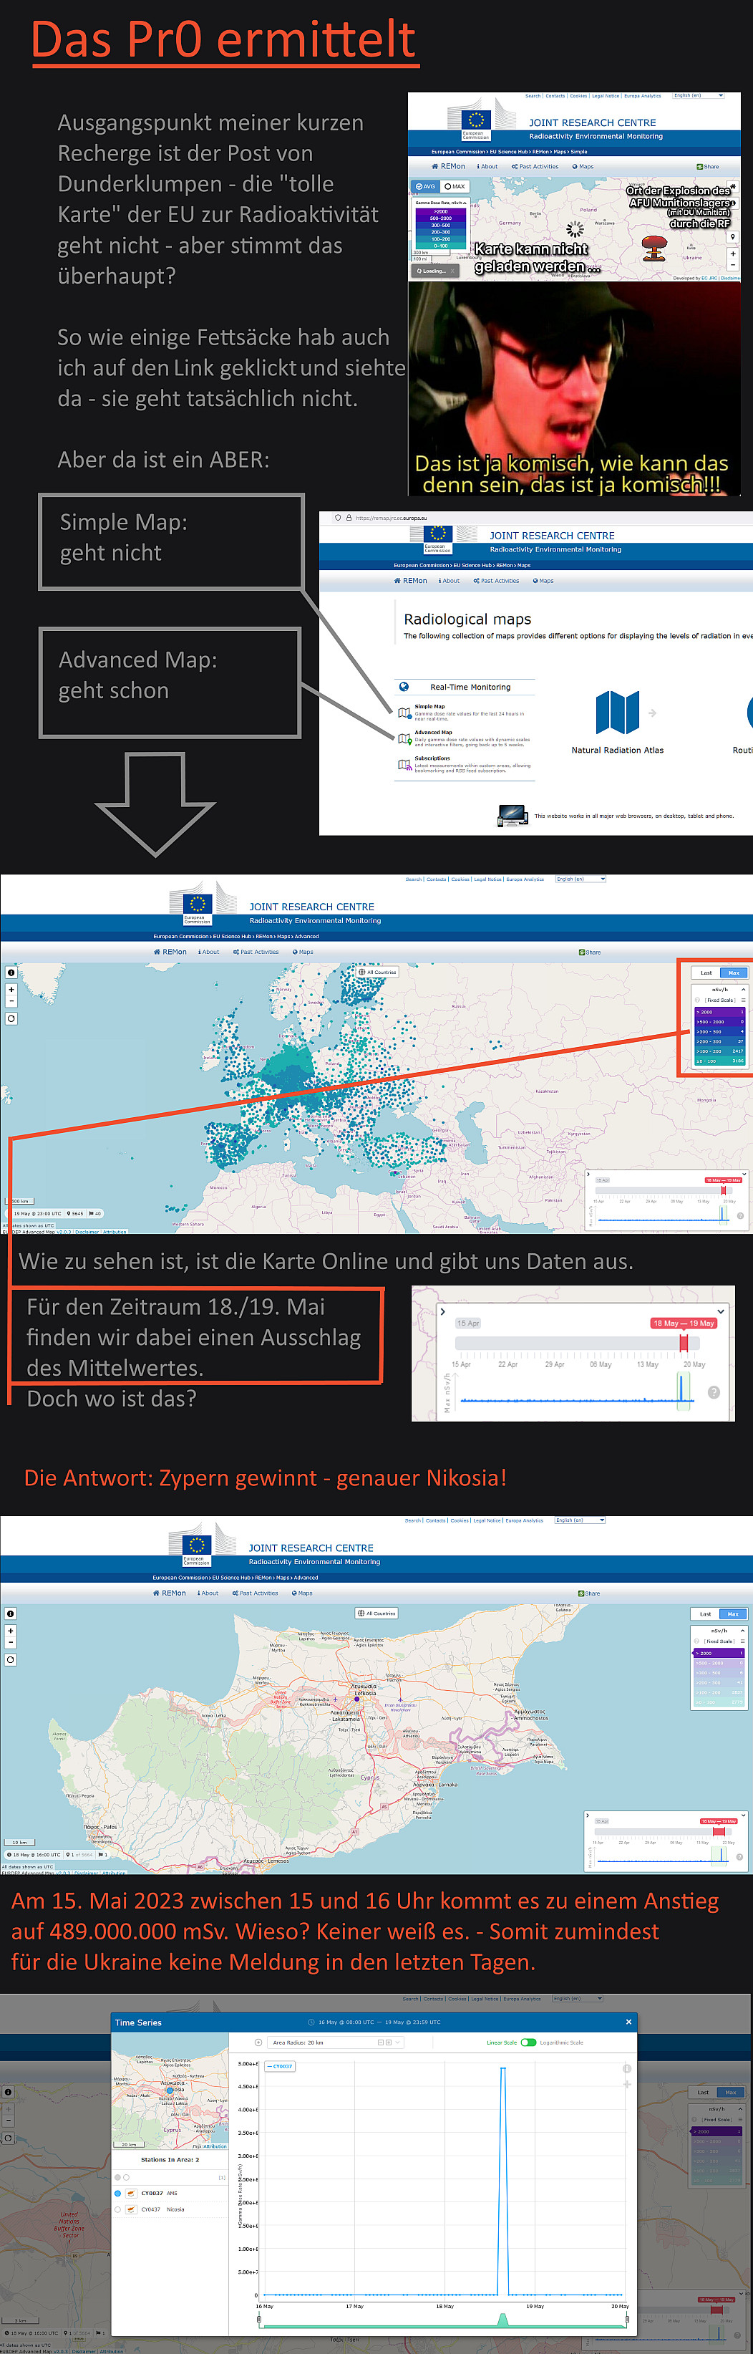Open the Area Radius 20 km dropdown
The height and width of the screenshot is (2354, 753).
coord(334,2042)
